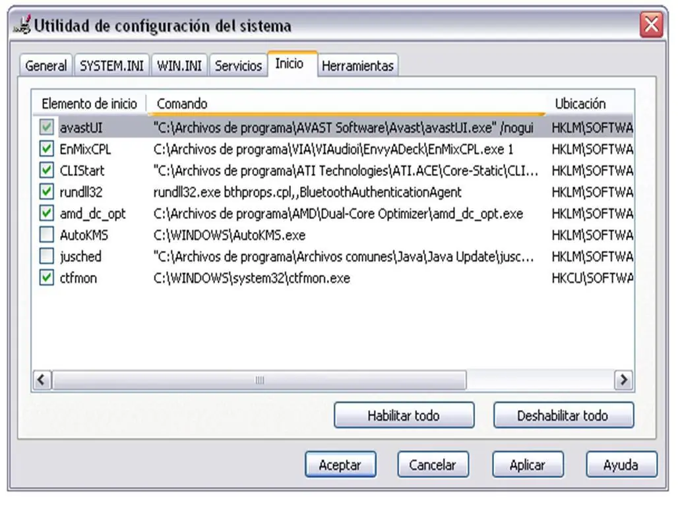This screenshot has height=505, width=678.
Task: Click the EnMixCPL.exe 1 command text
Action: (x=333, y=149)
